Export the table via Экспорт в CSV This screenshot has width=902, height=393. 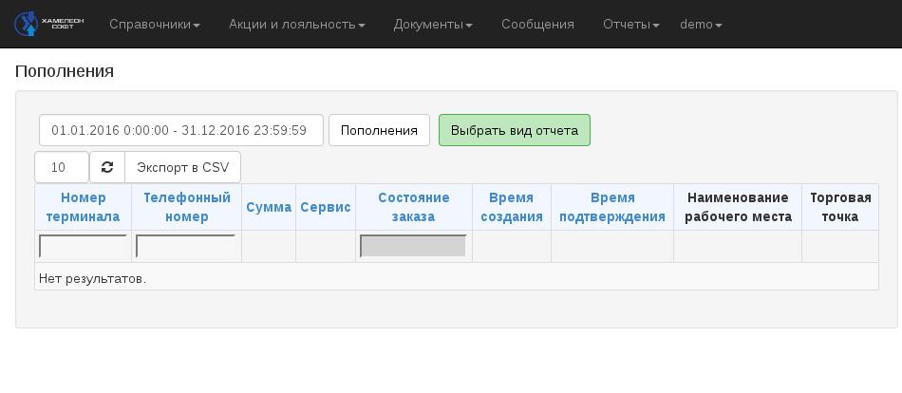coord(183,167)
